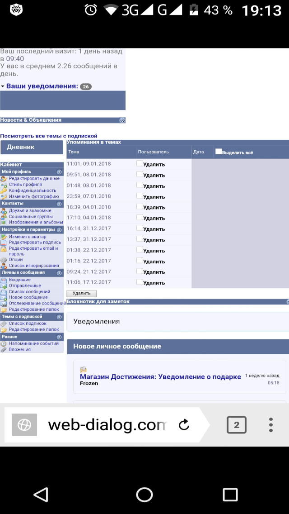The width and height of the screenshot is (289, 514).
Task: Click the clock icon beside Напоминание событий
Action: (x=4, y=343)
